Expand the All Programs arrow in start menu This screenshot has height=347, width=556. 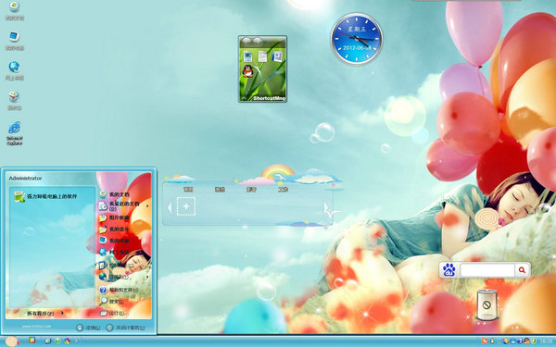pos(62,313)
